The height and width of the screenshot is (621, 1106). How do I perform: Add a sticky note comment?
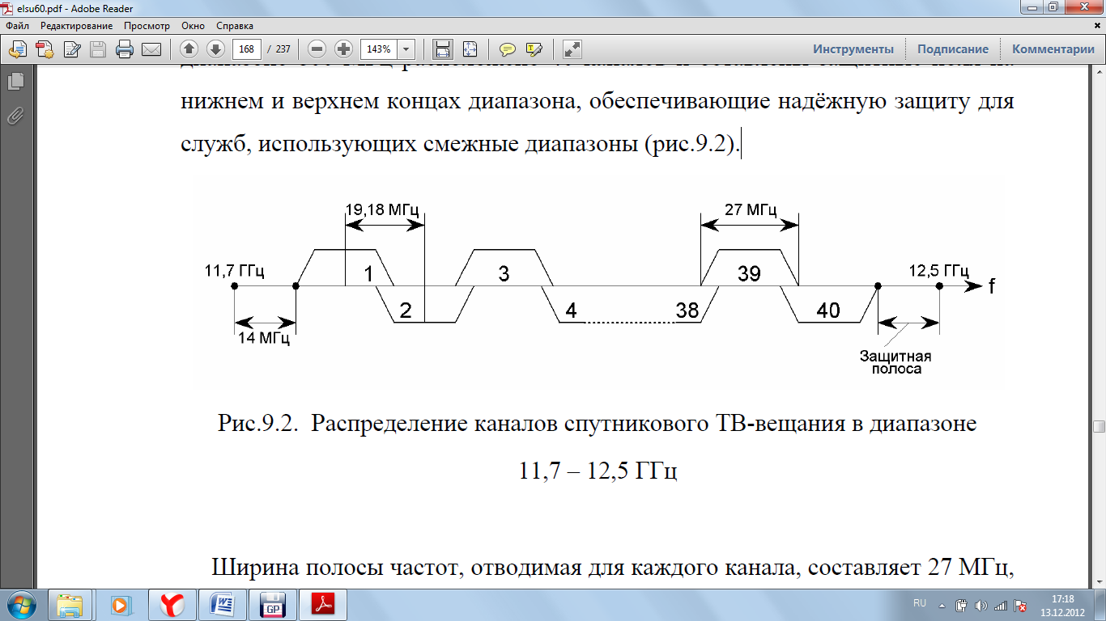point(508,49)
